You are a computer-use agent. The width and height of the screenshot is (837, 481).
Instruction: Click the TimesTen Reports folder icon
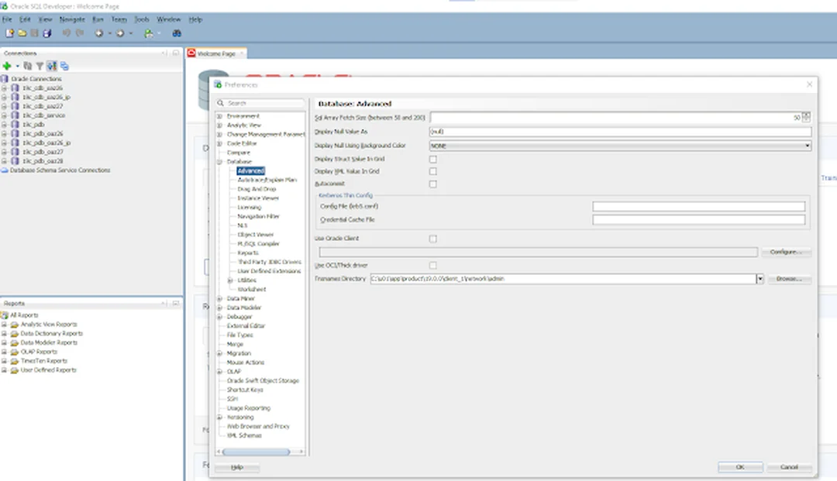15,361
